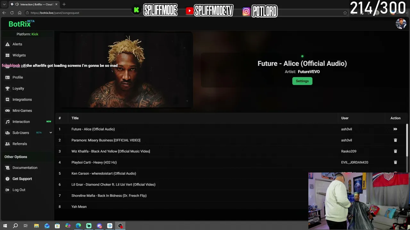
Task: Open Windows taskbar search
Action: 15,226
